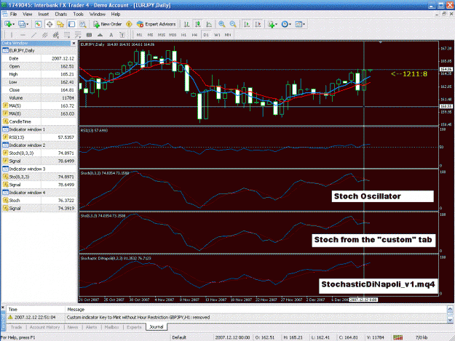Screen dimensions: 455x341
Task: Switch to M30 timeframe
Action: [173, 35]
